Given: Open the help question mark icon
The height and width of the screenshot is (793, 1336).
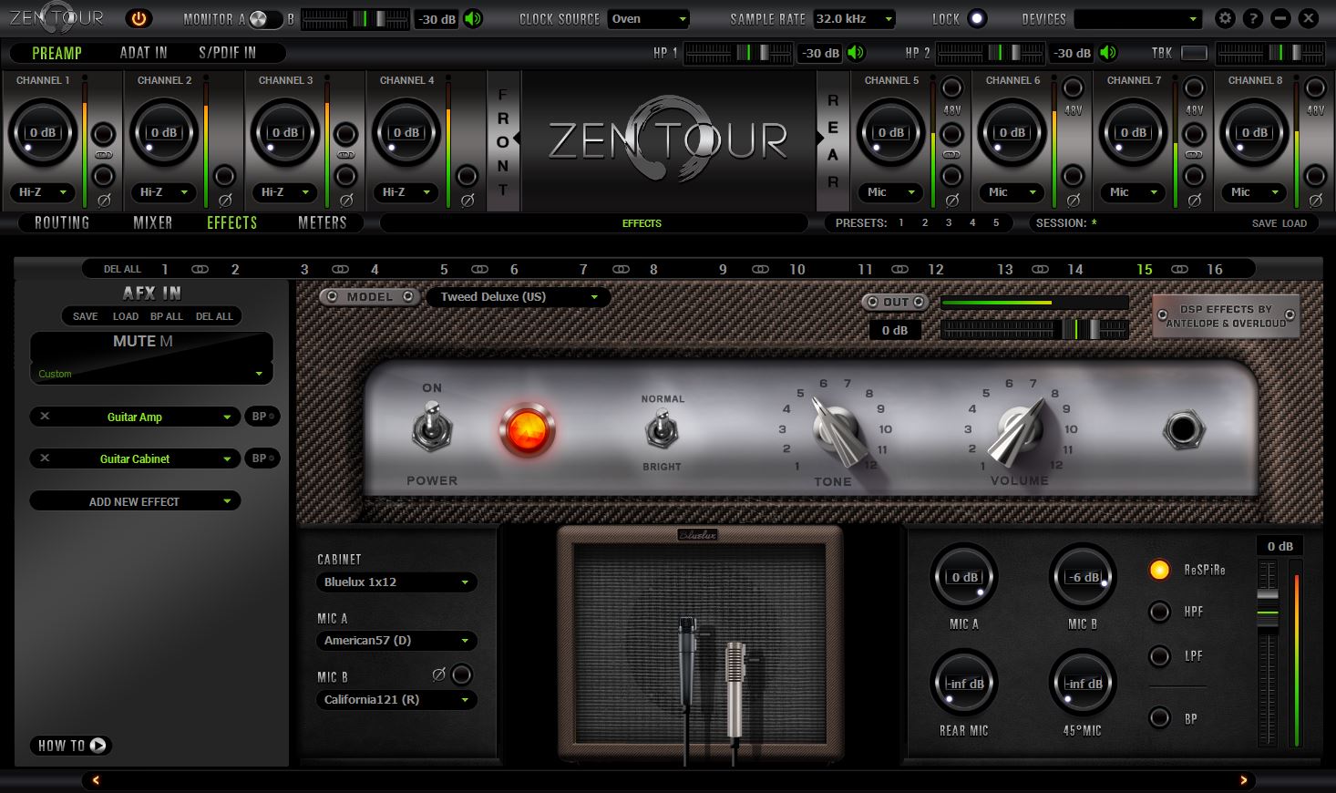Looking at the screenshot, I should point(1253,18).
